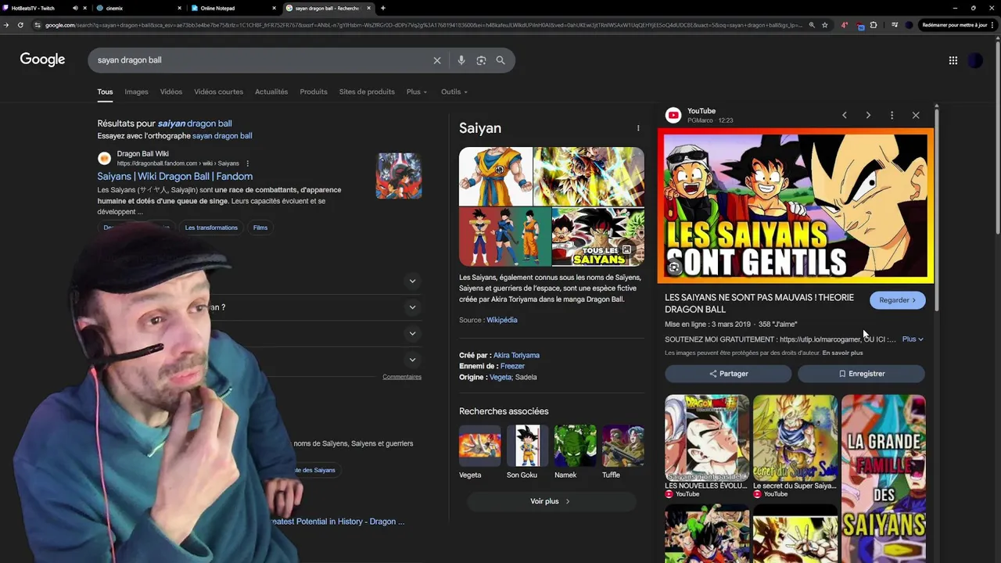Go to previous video in YouTube panel

[x=844, y=116]
